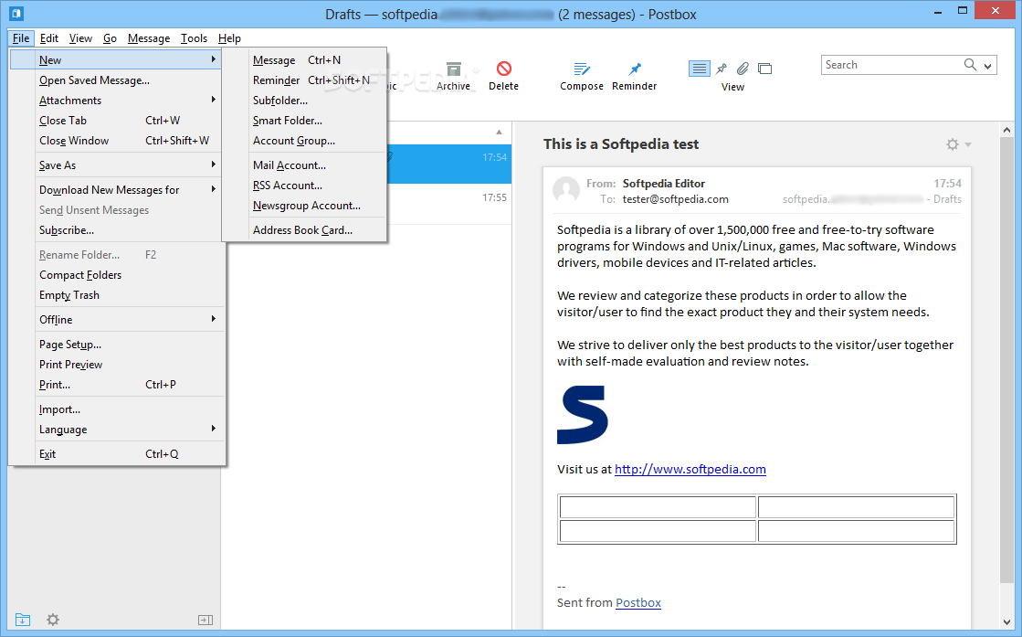Select the highlighted message at 17:54
This screenshot has width=1022, height=637.
click(x=449, y=164)
